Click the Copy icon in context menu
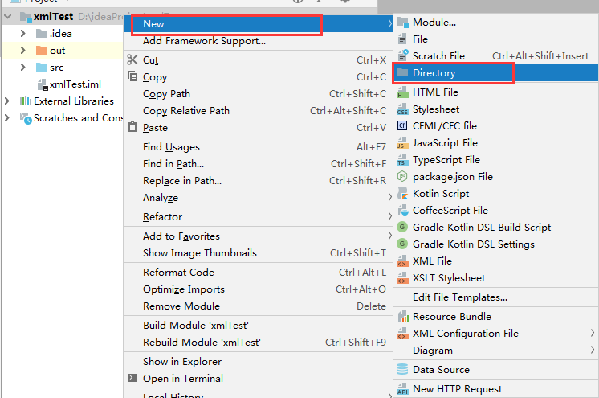Viewport: 599px width, 398px height. pos(133,76)
